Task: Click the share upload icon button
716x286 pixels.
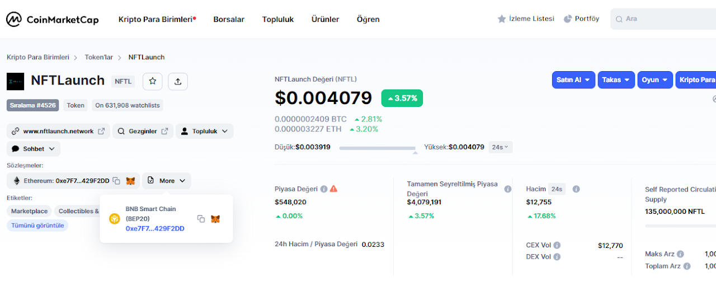Action: coord(178,81)
